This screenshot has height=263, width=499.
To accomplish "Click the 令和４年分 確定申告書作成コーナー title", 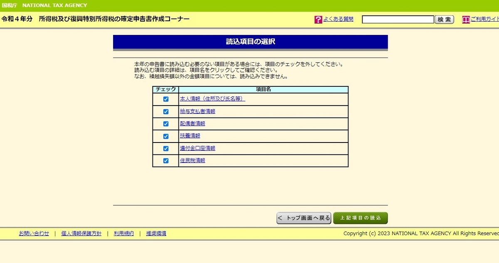I will 96,20.
